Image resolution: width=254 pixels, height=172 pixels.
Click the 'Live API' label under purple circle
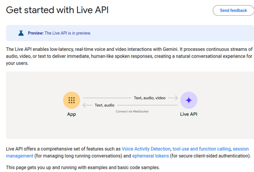coord(189,114)
